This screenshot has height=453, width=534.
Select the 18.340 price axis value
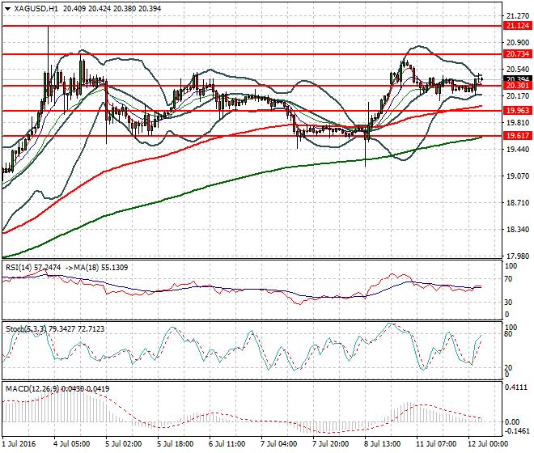click(518, 230)
